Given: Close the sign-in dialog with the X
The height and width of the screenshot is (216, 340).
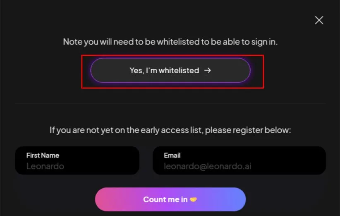Looking at the screenshot, I should click(x=319, y=20).
